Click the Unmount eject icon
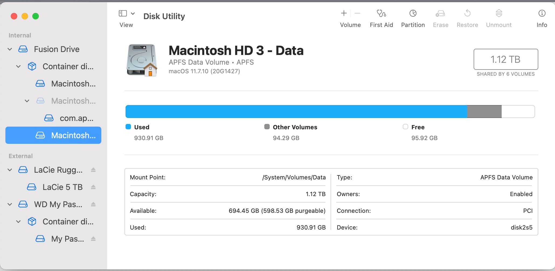The height and width of the screenshot is (271, 555). [499, 13]
